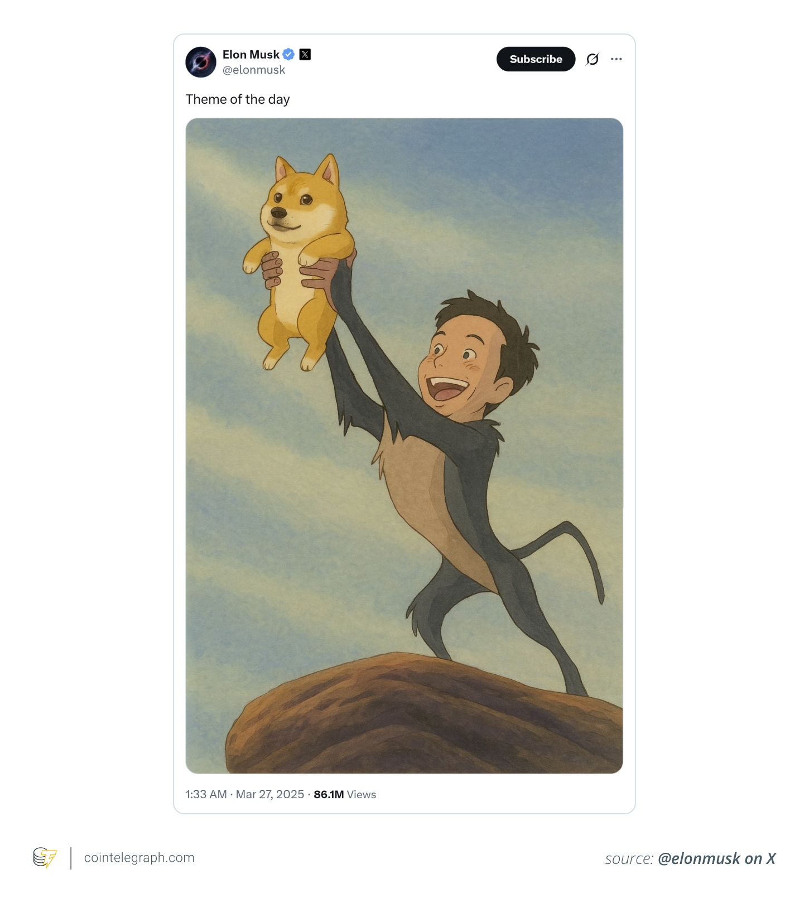Click the Views label after 86.1M

pyautogui.click(x=362, y=794)
